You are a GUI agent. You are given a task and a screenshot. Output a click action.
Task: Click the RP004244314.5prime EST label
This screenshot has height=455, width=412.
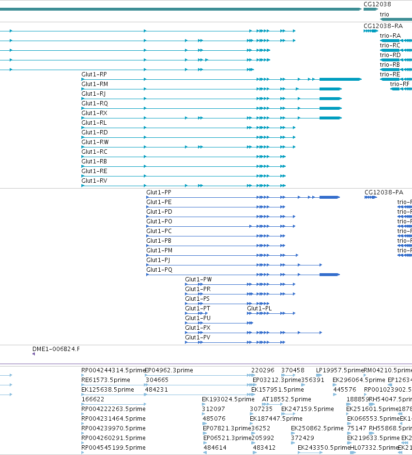pos(113,370)
